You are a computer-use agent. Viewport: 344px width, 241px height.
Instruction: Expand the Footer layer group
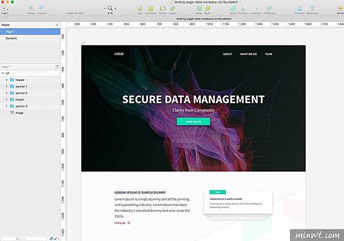[x=6, y=99]
